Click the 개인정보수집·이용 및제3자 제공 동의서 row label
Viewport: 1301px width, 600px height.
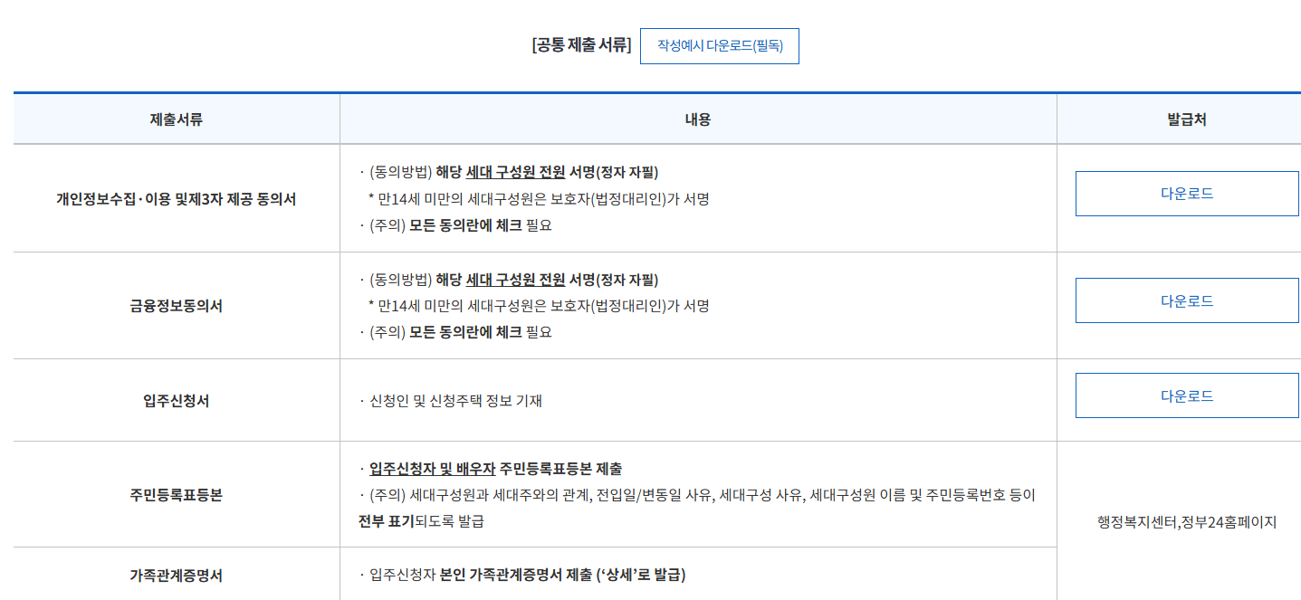[177, 199]
